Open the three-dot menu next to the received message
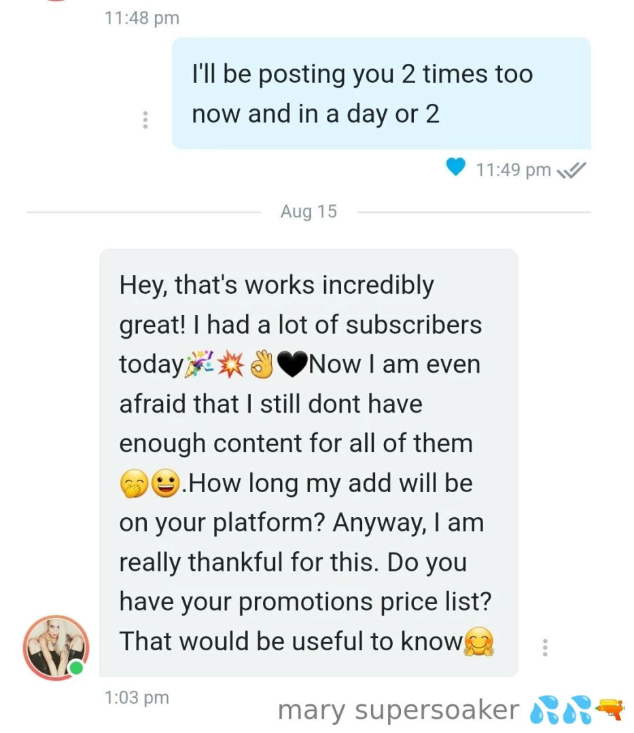This screenshot has height=733, width=634. coord(546,649)
